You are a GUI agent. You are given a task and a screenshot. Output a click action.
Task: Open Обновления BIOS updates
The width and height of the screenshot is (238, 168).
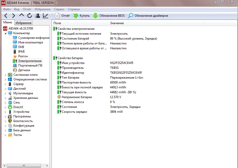tap(109, 16)
